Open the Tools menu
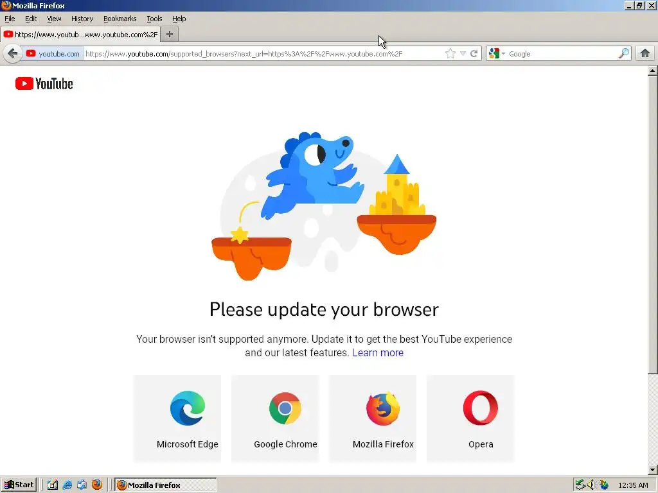The height and width of the screenshot is (493, 658). pyautogui.click(x=154, y=19)
